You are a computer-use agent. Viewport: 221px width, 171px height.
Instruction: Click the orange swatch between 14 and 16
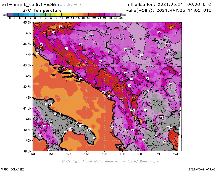75,15
